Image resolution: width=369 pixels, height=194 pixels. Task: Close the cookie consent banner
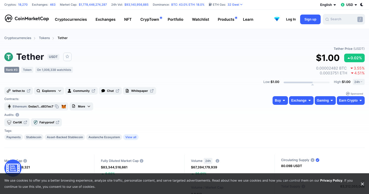click(363, 184)
